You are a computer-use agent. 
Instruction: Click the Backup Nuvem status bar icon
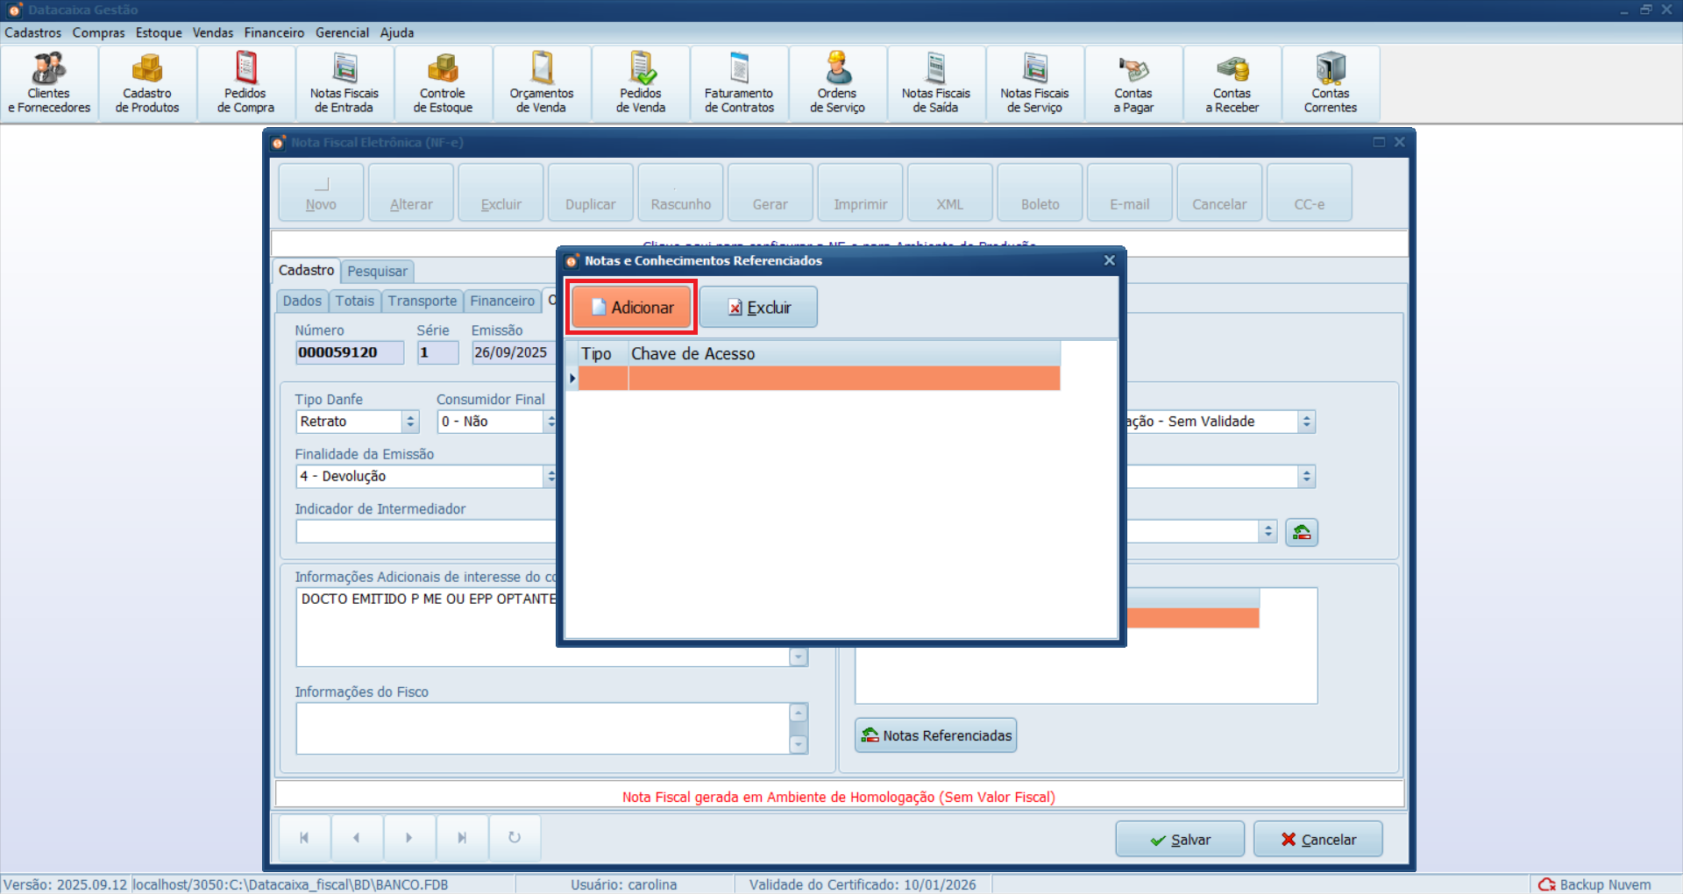pyautogui.click(x=1547, y=884)
